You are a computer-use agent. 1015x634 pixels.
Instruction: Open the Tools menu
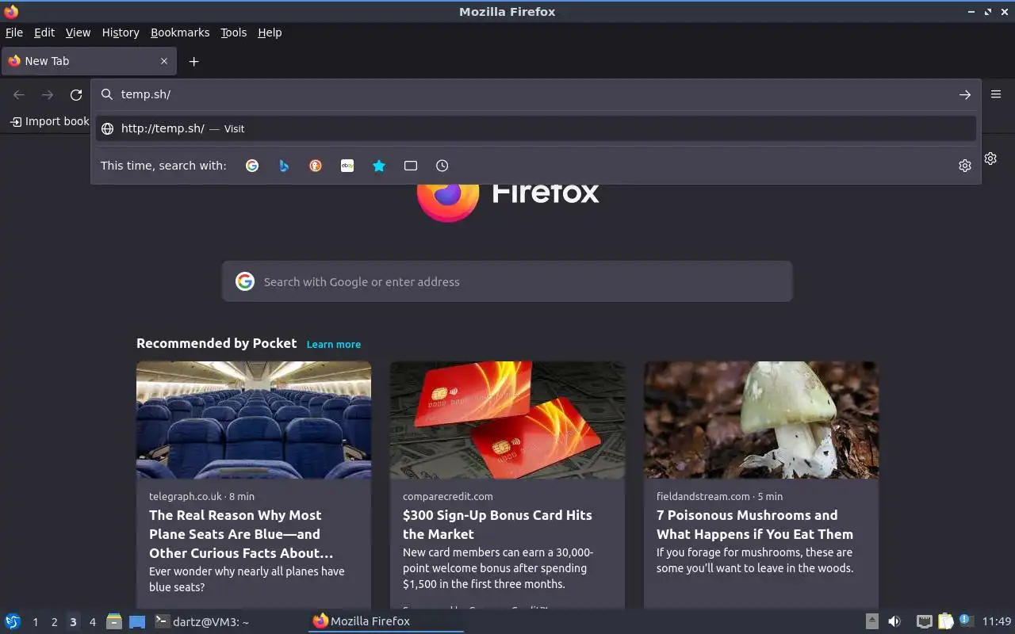pos(233,32)
